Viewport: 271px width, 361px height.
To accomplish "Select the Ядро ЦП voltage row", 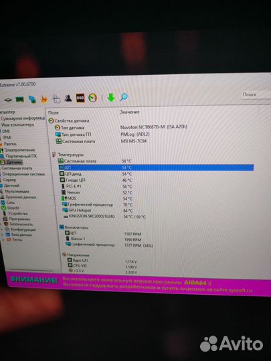I will pyautogui.click(x=78, y=261).
